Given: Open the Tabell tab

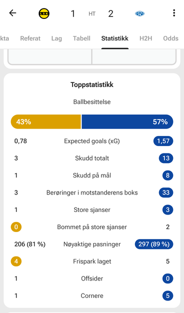Looking at the screenshot, I should coord(81,38).
